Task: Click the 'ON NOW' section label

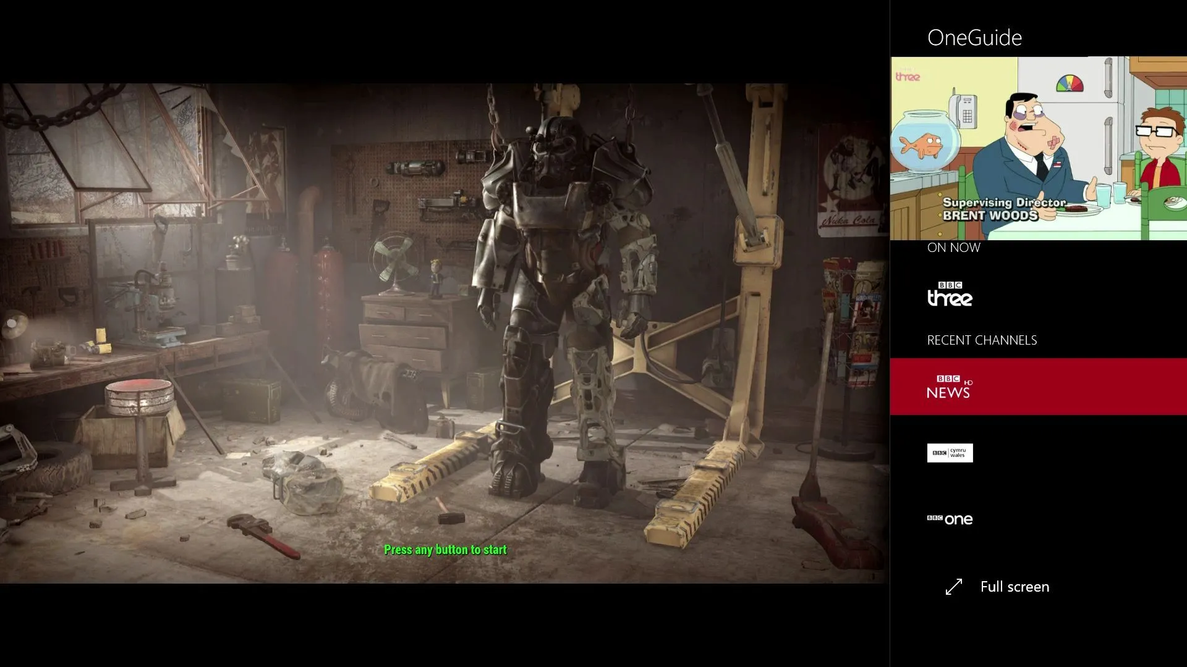Action: coord(953,248)
